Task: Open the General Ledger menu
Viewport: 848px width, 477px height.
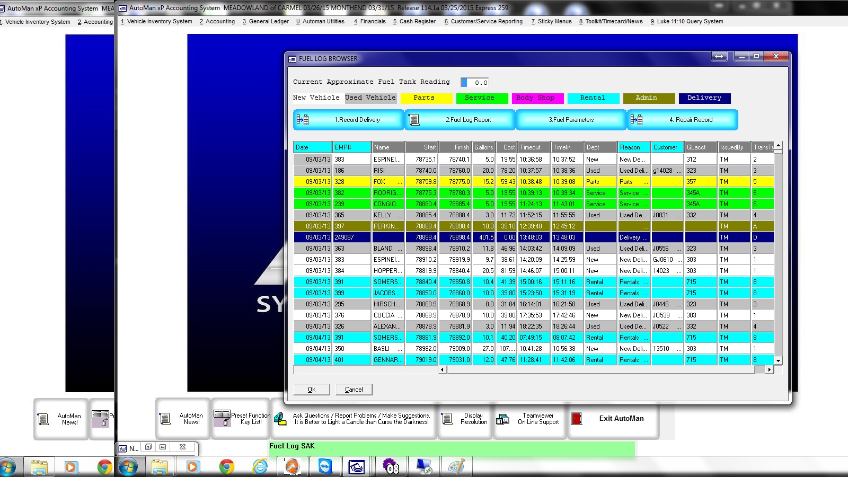Action: 266,22
